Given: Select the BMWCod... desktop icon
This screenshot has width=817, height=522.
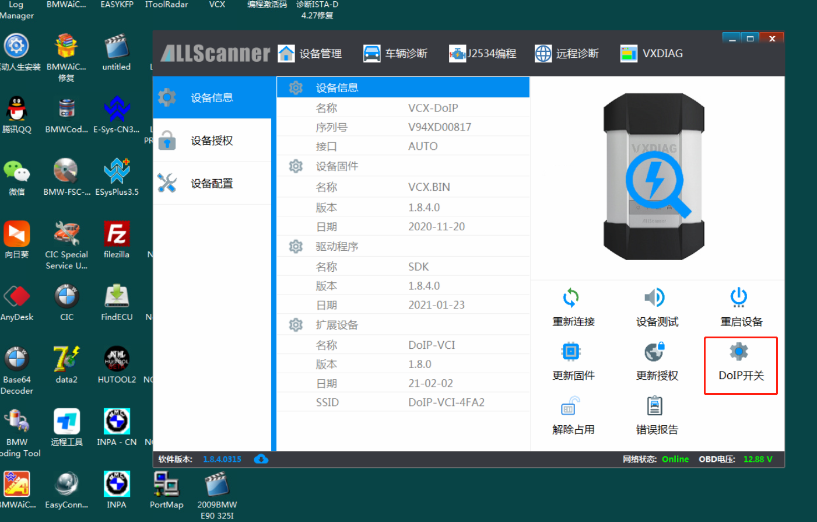Looking at the screenshot, I should [66, 115].
